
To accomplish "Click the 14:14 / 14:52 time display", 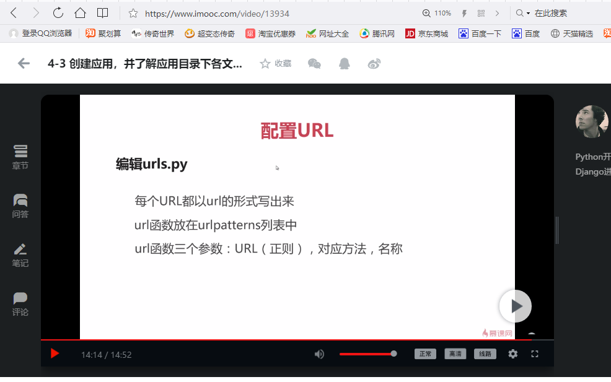I will [x=107, y=355].
